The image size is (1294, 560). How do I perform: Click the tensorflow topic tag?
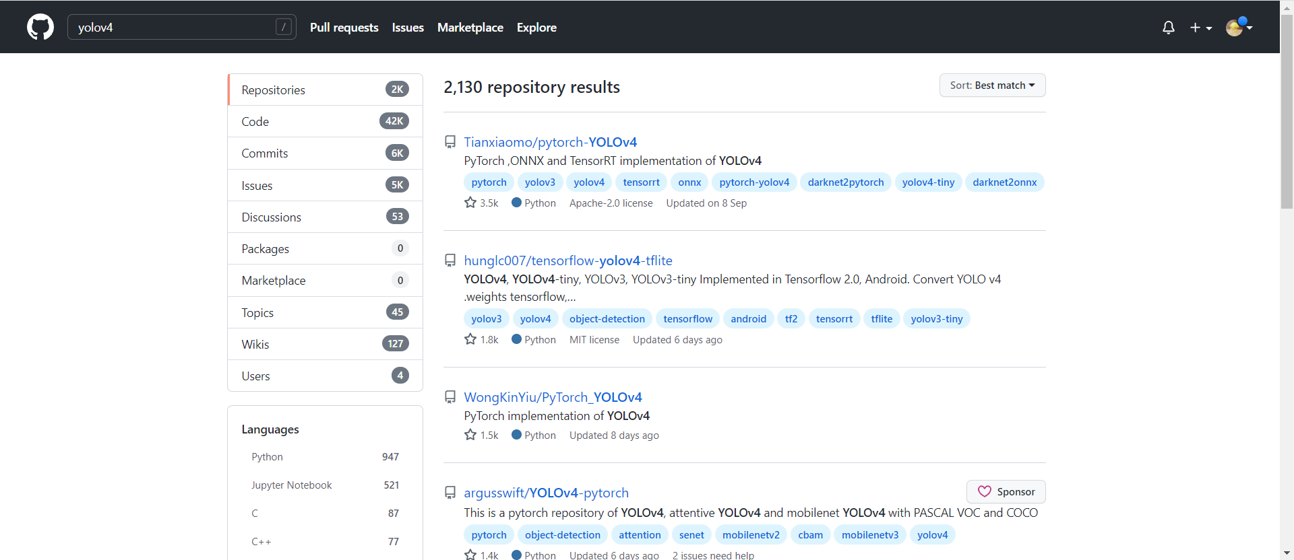687,319
